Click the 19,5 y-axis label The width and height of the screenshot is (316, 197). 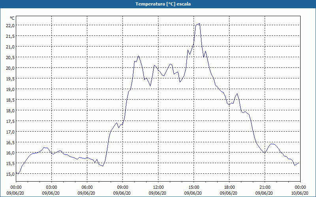coord(10,78)
